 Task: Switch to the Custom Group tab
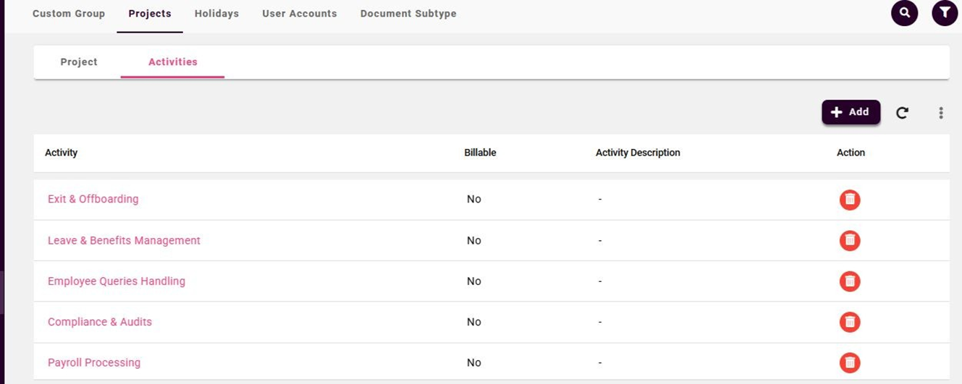(69, 14)
